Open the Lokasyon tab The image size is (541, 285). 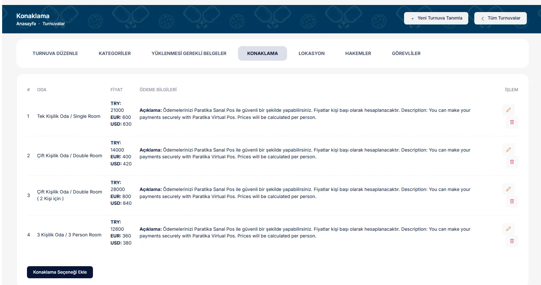click(x=311, y=53)
